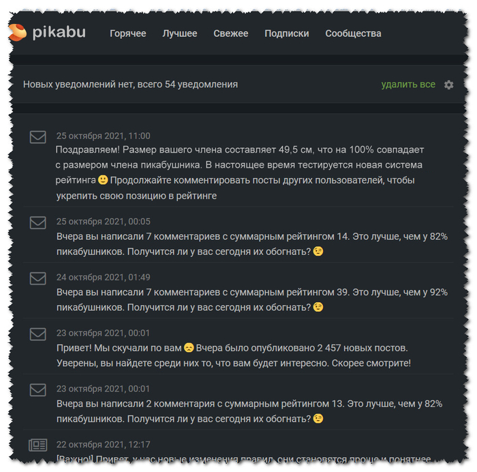The width and height of the screenshot is (477, 472).
Task: Click the pikabu wordmark text
Action: tap(59, 32)
